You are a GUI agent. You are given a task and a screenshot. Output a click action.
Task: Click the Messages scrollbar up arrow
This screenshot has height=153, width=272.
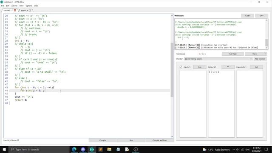(x=266, y=20)
